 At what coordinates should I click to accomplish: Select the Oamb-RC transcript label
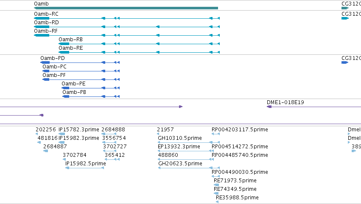point(46,14)
